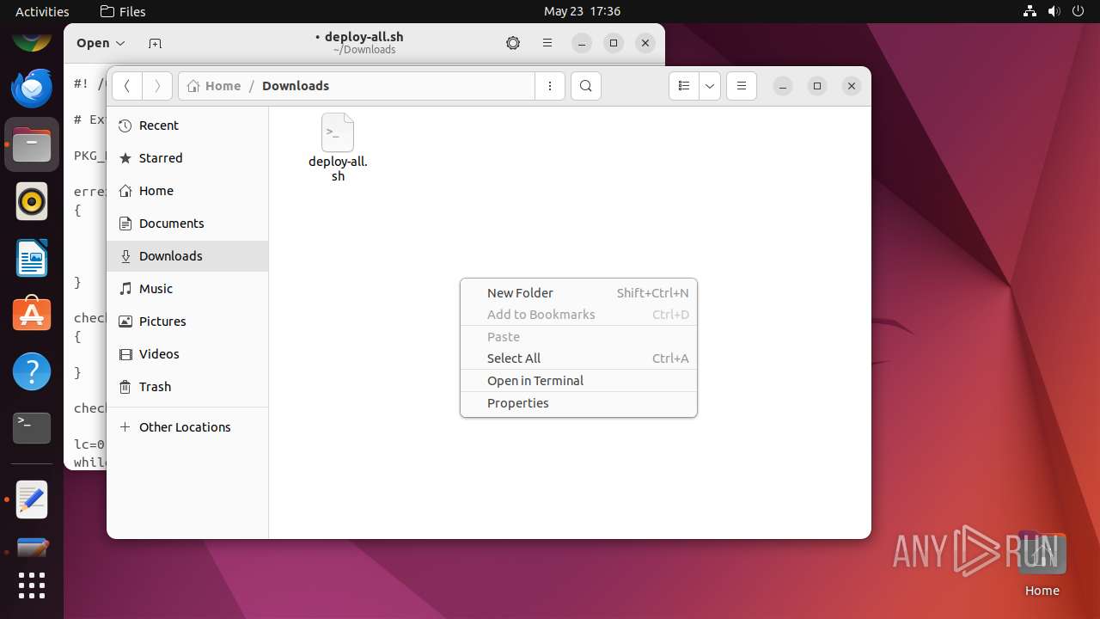The width and height of the screenshot is (1100, 619).
Task: Open the text editor hamburger menu
Action: point(547,43)
